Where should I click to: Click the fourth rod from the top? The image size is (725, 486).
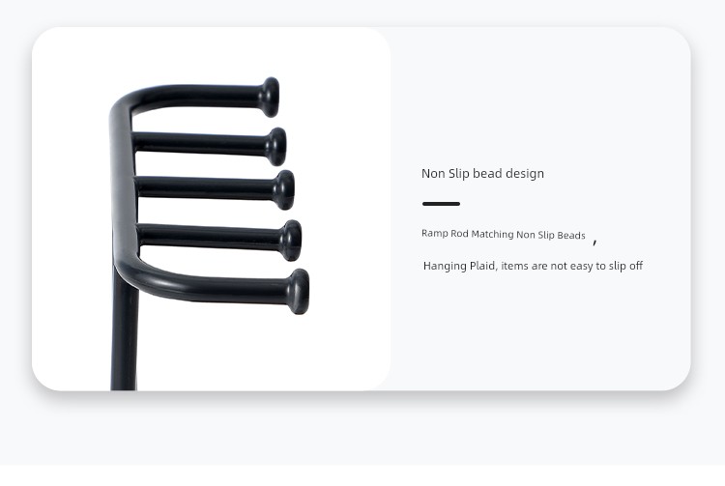[x=209, y=236]
